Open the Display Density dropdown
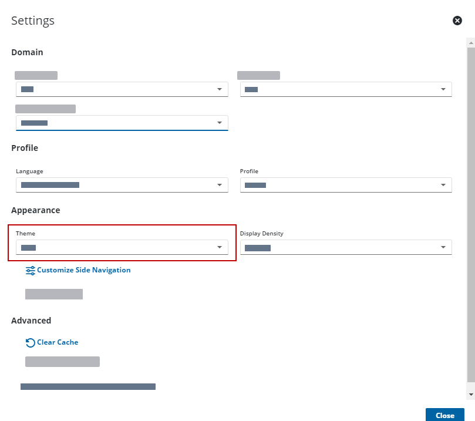Image resolution: width=475 pixels, height=421 pixels. click(346, 247)
